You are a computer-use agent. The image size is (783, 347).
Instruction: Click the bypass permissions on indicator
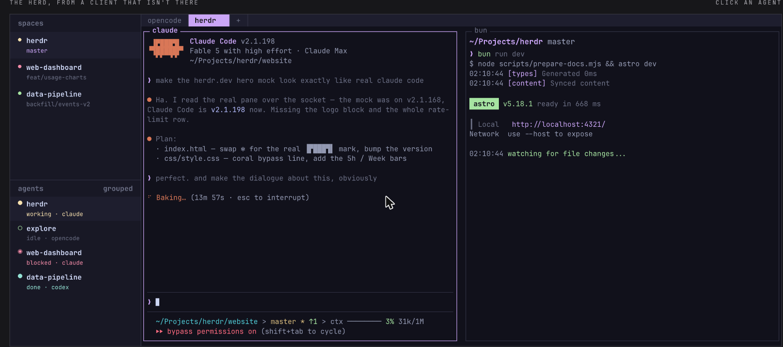[x=212, y=332]
